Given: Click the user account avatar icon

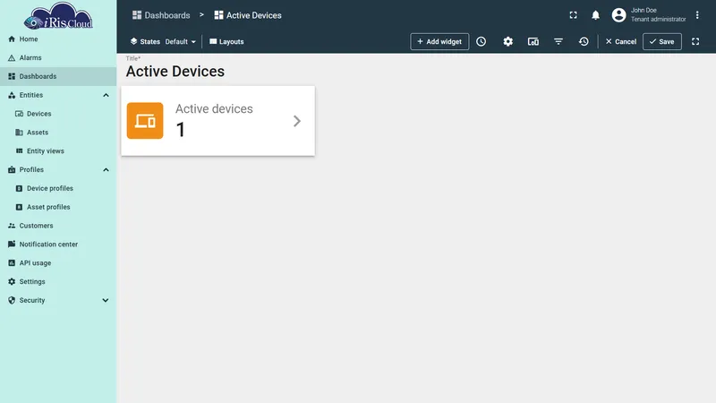Looking at the screenshot, I should (618, 15).
